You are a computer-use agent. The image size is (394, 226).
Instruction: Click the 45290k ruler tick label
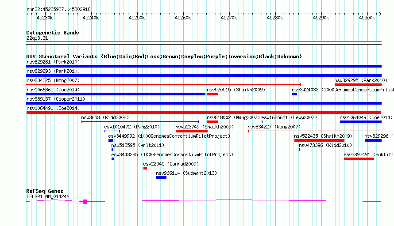(321, 18)
